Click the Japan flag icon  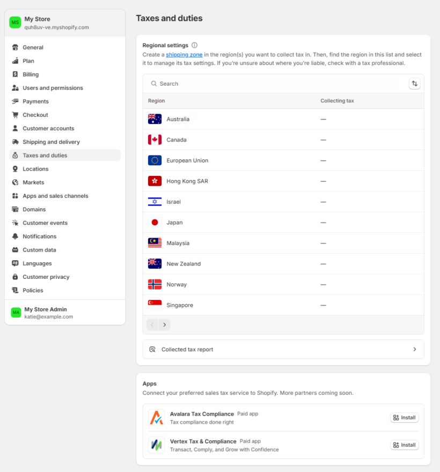(155, 223)
